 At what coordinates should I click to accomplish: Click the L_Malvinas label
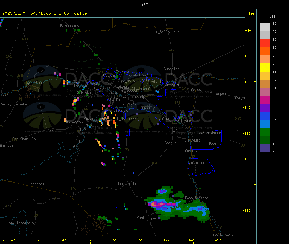pyautogui.click(x=127, y=119)
